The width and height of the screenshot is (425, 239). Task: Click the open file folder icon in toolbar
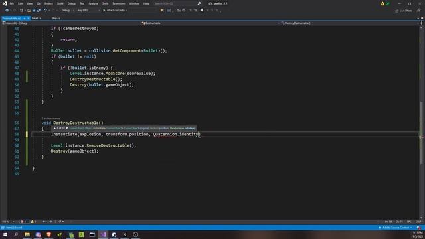tap(29, 11)
